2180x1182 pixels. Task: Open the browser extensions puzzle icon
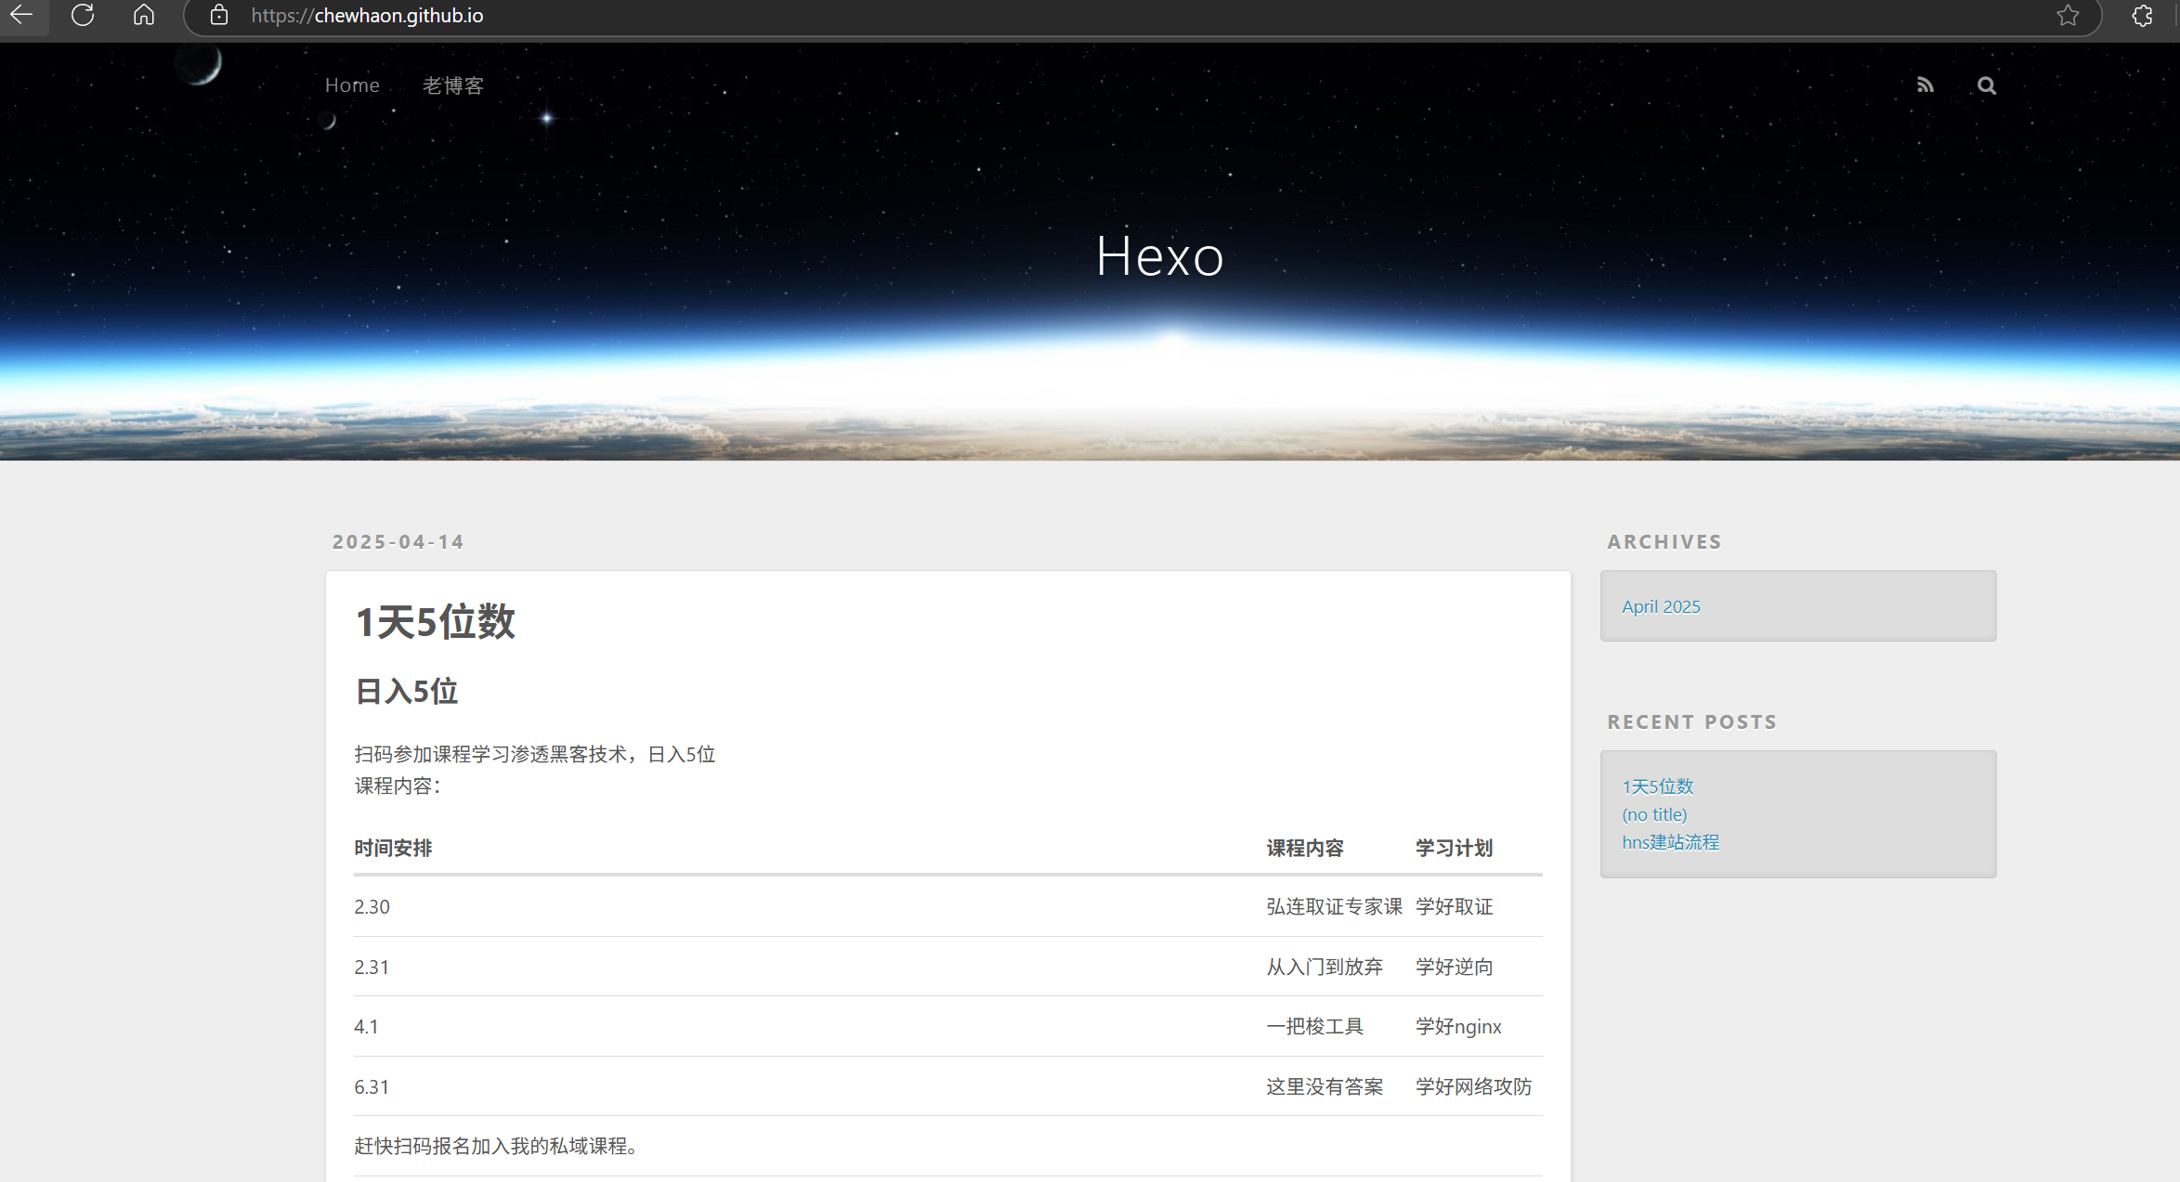pyautogui.click(x=2142, y=15)
